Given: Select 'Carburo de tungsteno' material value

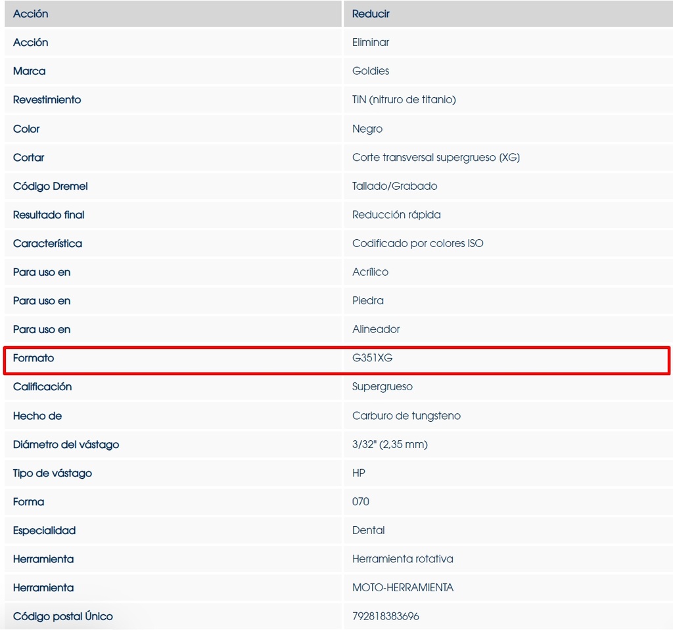Looking at the screenshot, I should pos(406,416).
